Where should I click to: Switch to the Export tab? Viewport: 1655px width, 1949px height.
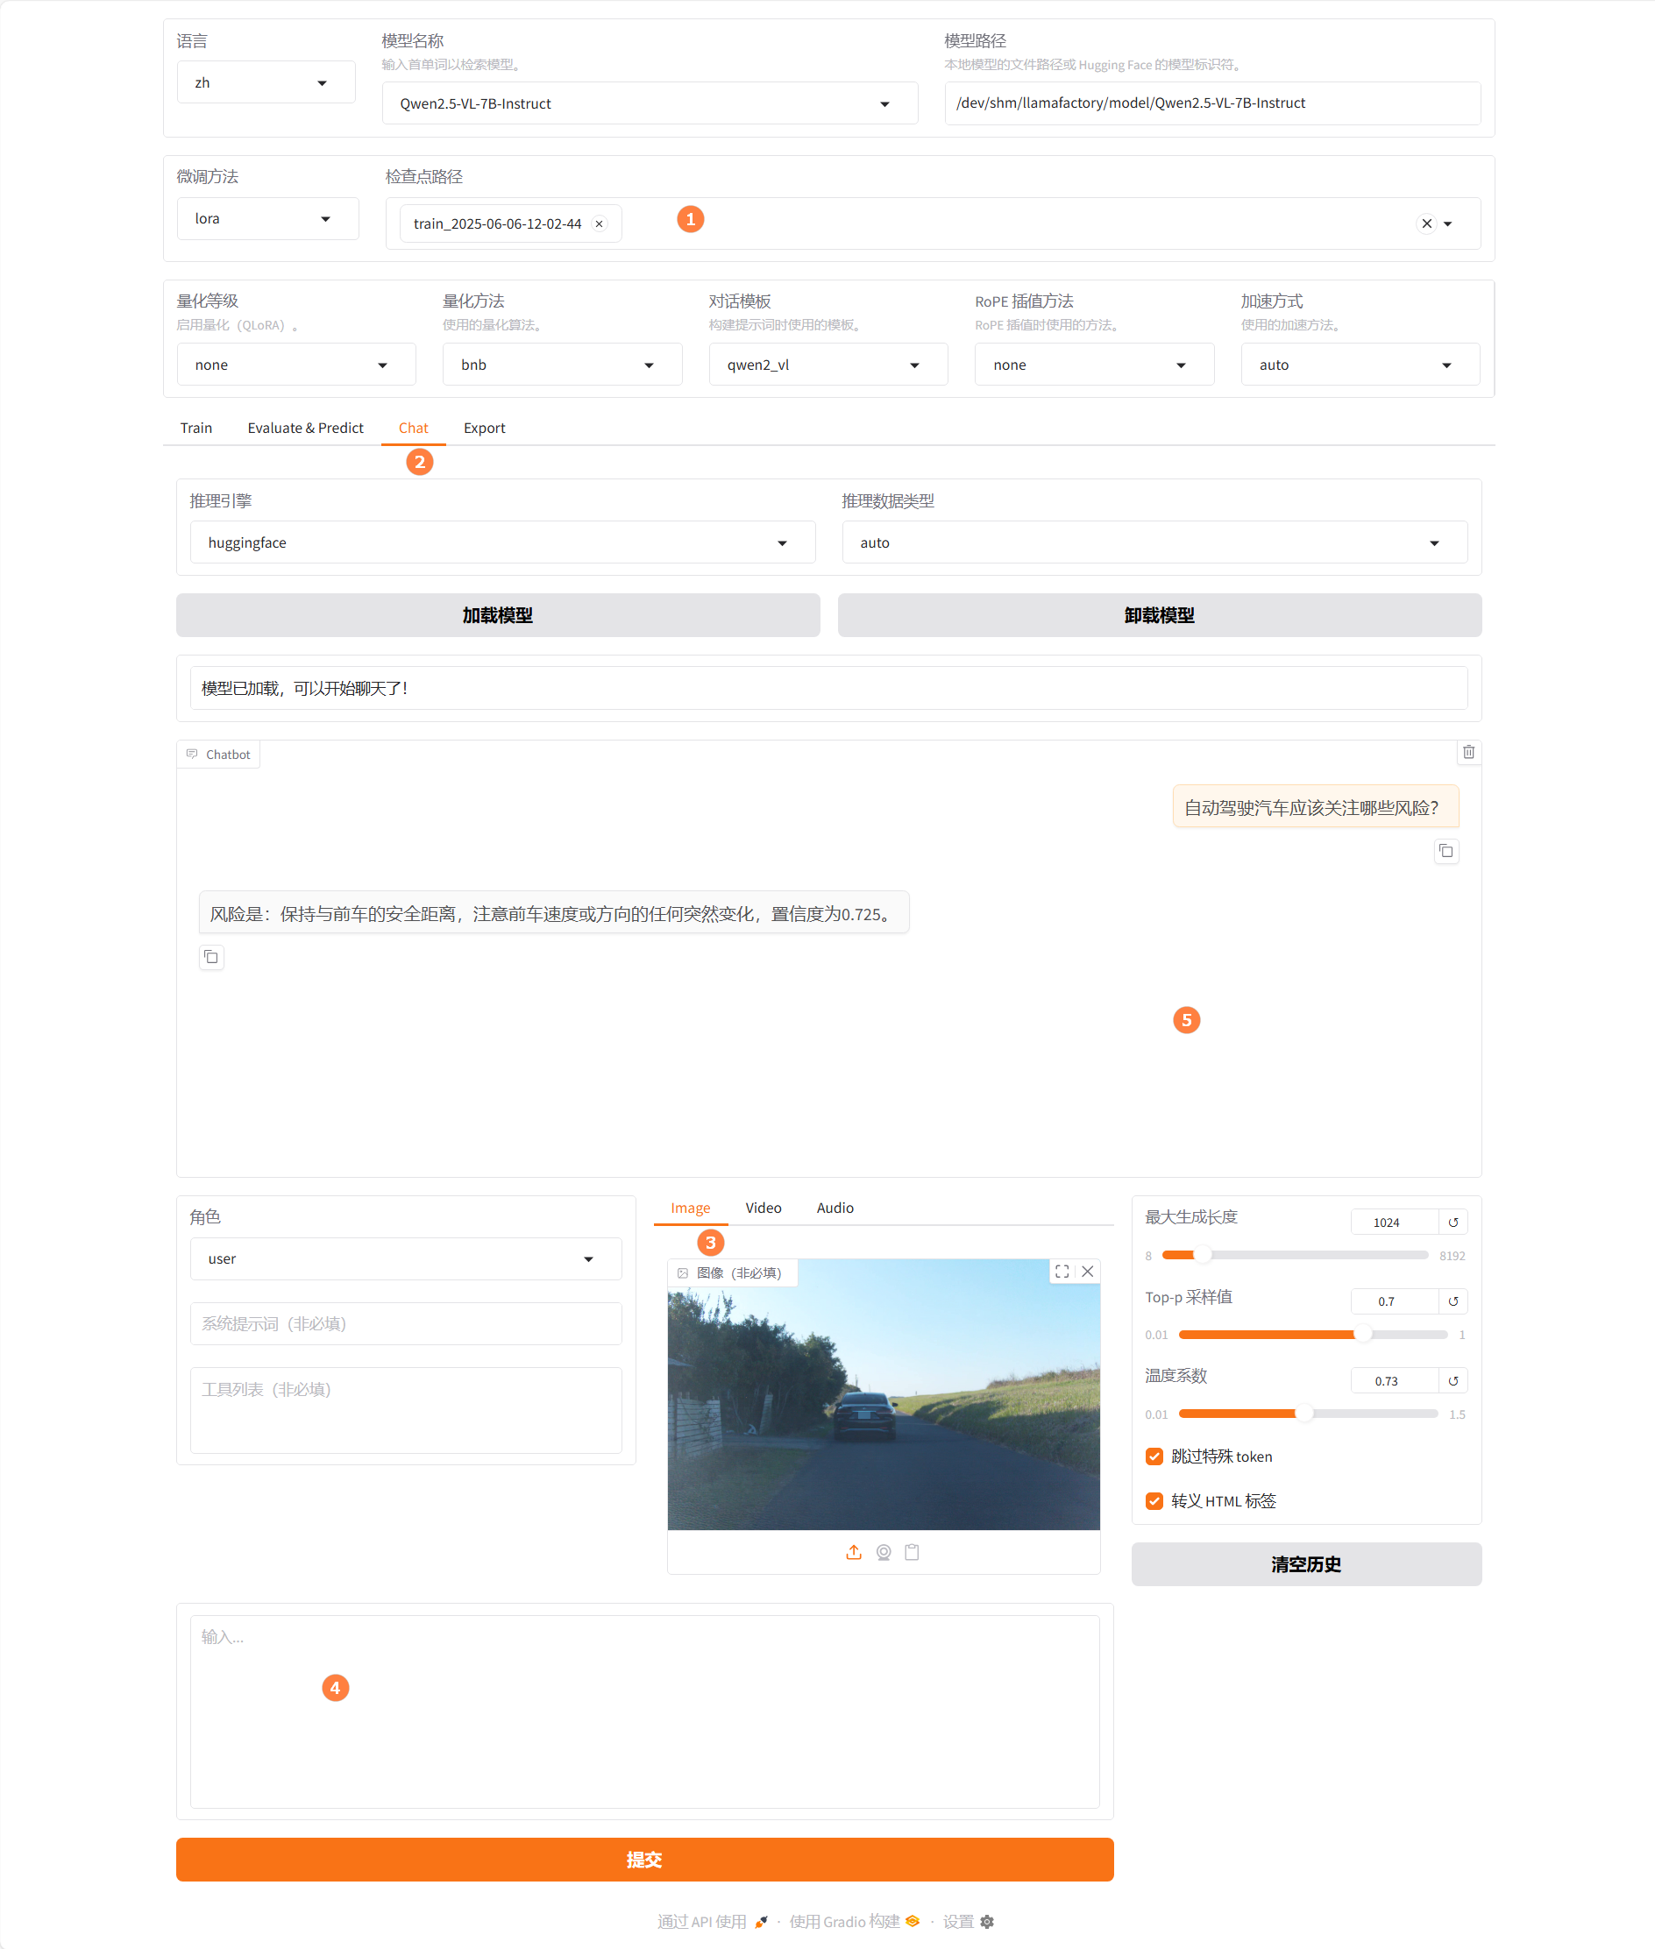(484, 428)
